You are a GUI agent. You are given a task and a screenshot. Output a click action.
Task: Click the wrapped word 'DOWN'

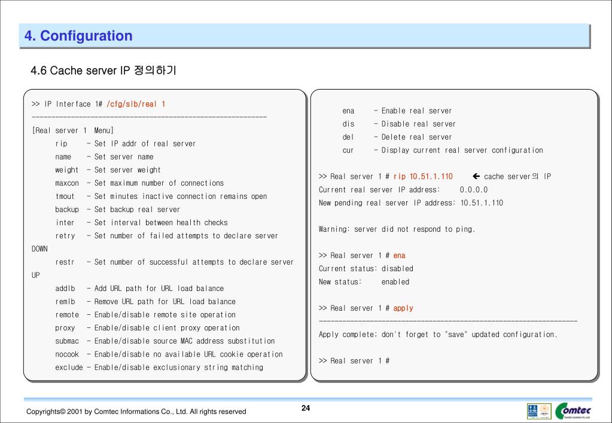tap(39, 249)
